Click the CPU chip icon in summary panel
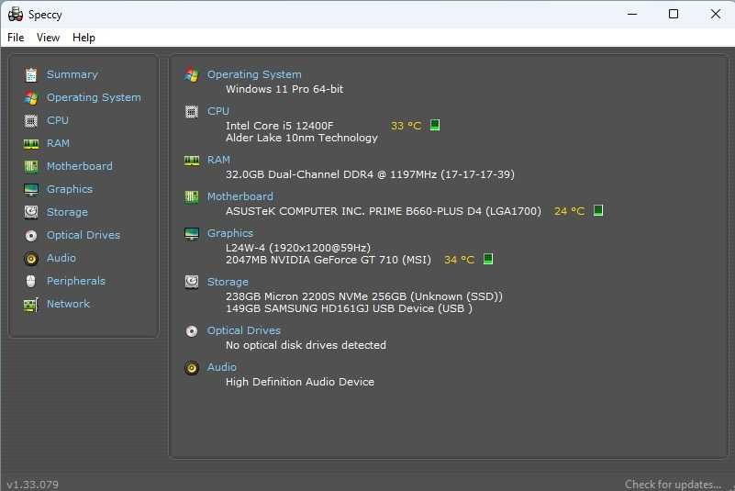Screen dimensions: 735x491 [x=191, y=112]
